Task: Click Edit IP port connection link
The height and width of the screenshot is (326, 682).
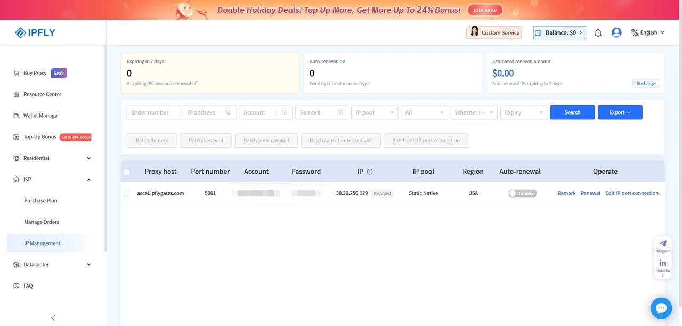Action: point(632,193)
